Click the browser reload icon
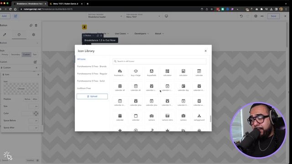The width and height of the screenshot is (292, 164). (10, 9)
